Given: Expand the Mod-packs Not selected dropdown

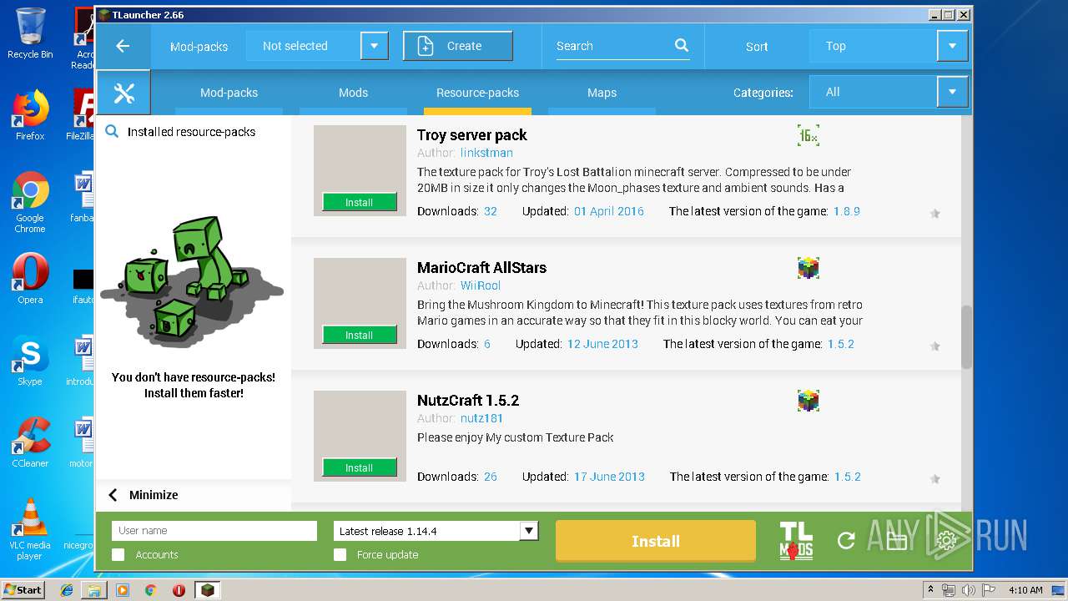Looking at the screenshot, I should (374, 46).
